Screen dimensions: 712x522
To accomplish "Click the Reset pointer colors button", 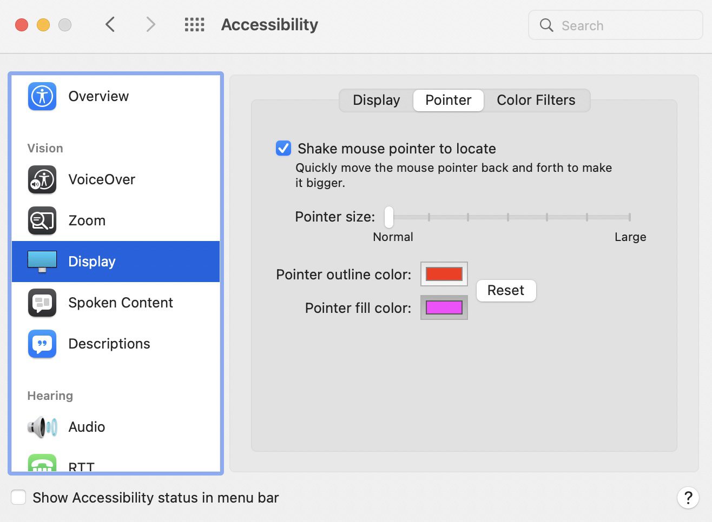I will 506,291.
